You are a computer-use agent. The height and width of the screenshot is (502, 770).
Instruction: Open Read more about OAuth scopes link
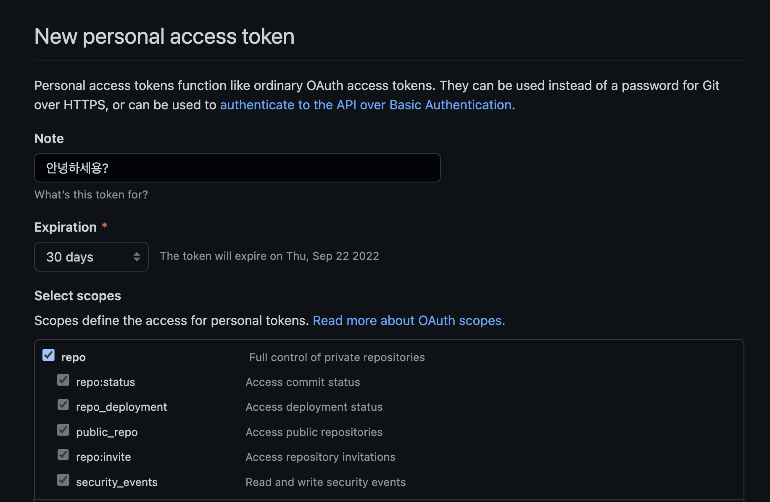(409, 320)
